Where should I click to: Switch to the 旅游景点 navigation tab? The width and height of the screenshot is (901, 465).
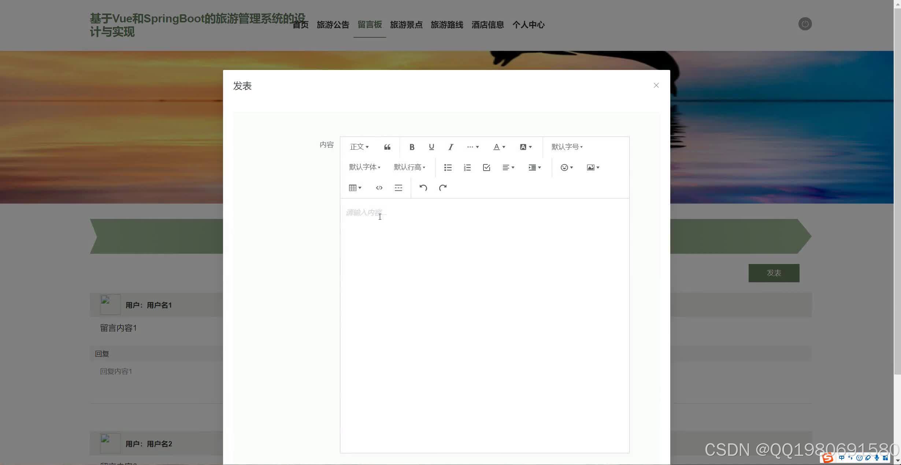tap(407, 25)
